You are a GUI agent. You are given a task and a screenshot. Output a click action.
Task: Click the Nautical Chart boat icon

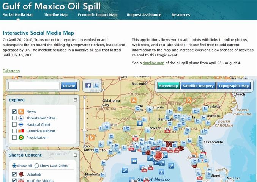(x=21, y=124)
